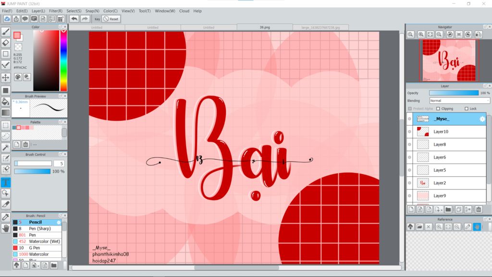The image size is (492, 277).
Task: Select Layer5 in layer list
Action: coord(446,170)
